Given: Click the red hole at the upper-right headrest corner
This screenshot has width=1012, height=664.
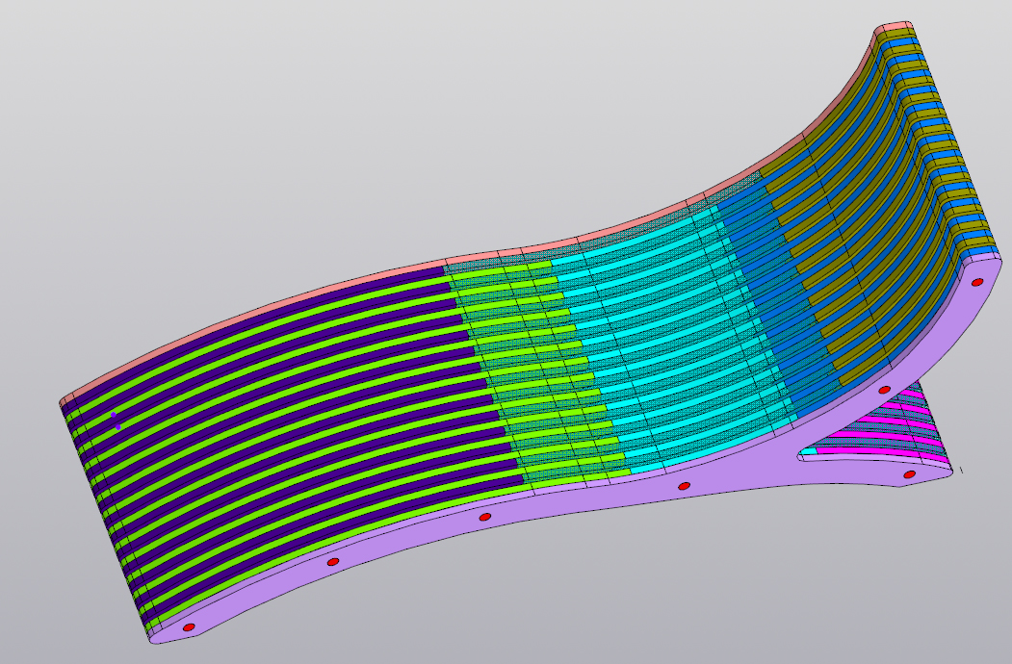Looking at the screenshot, I should pos(977,282).
